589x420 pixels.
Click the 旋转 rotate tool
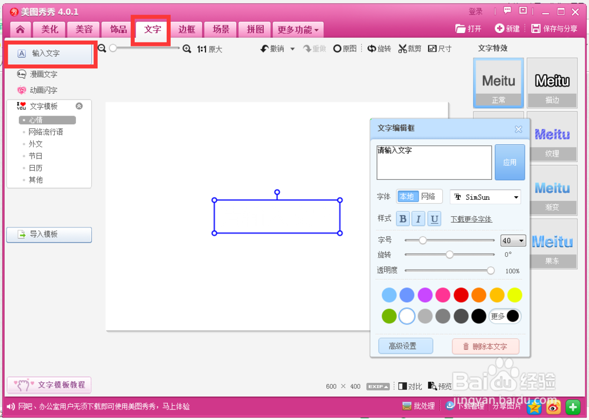pyautogui.click(x=379, y=49)
